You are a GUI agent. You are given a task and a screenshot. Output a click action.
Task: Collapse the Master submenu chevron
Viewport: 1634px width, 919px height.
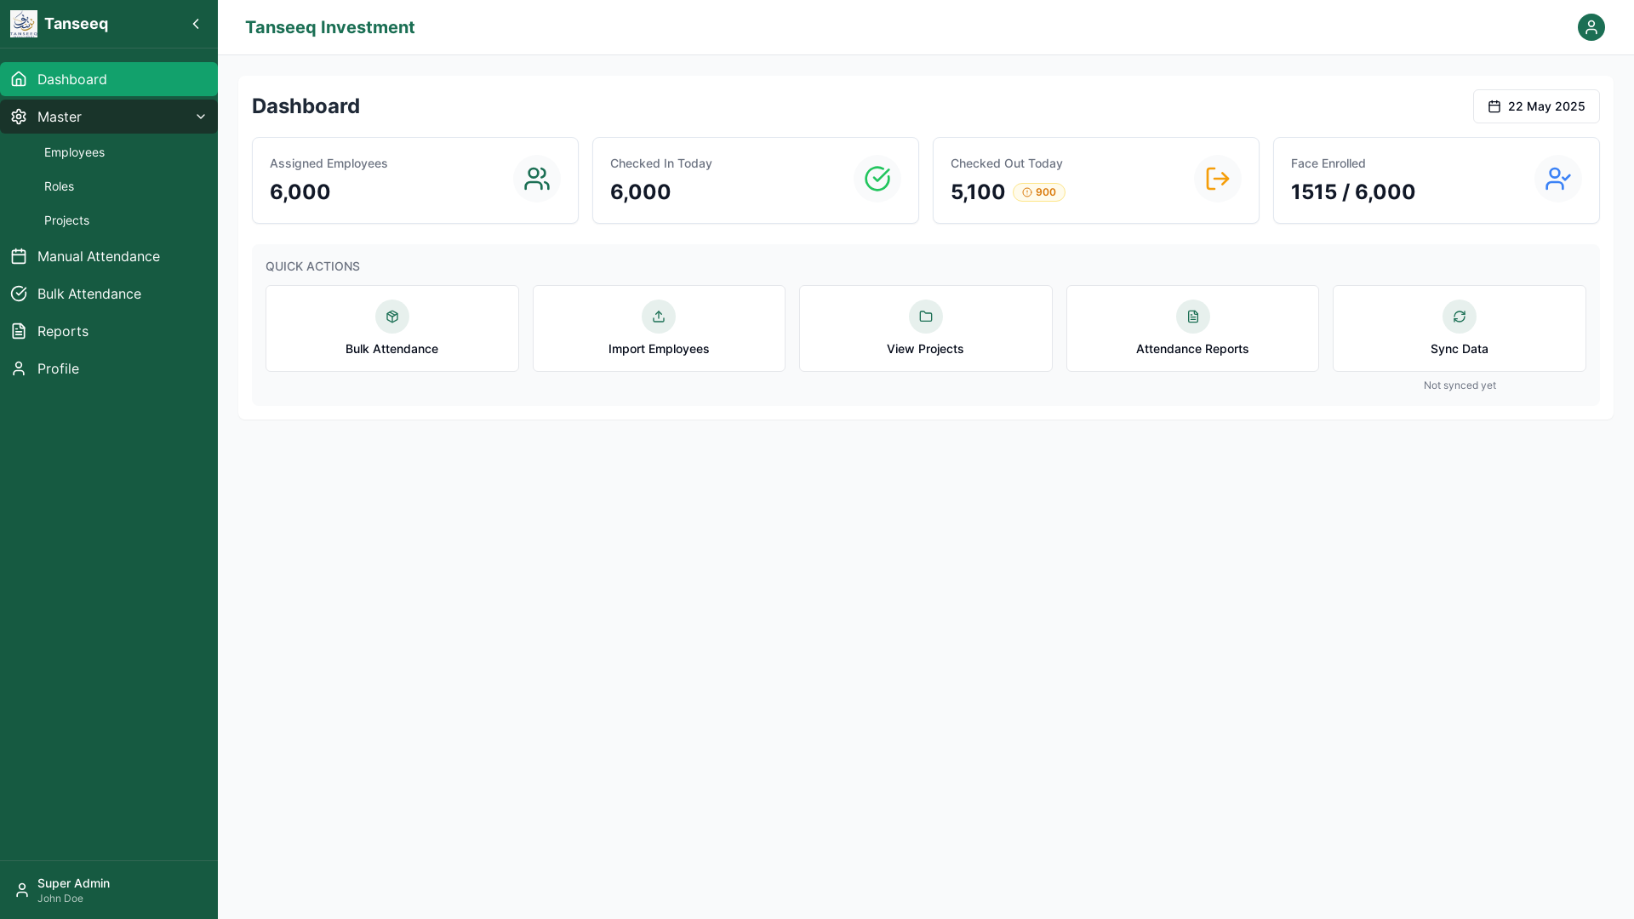201,117
